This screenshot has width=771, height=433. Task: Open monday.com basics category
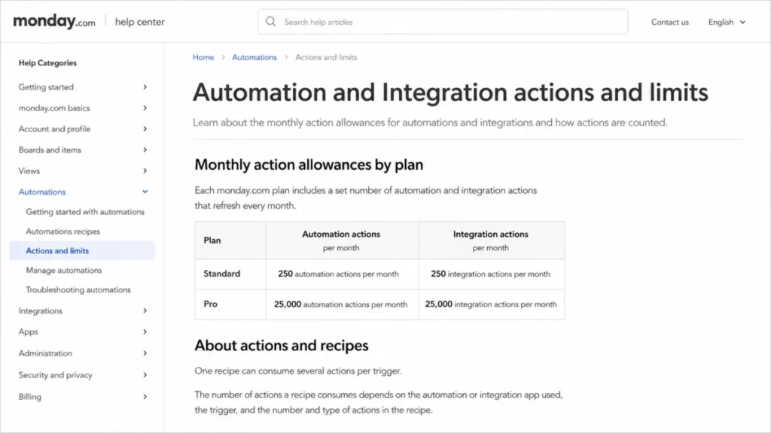click(x=54, y=108)
